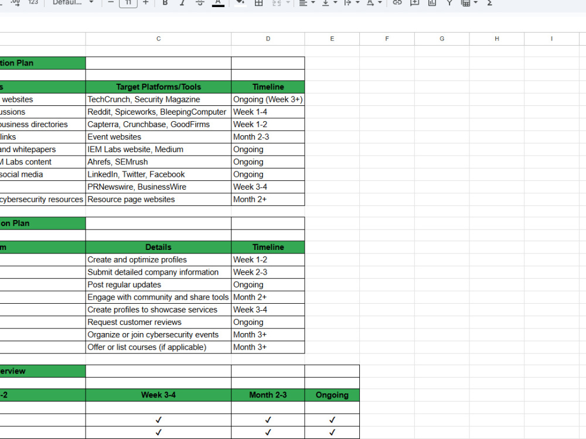The width and height of the screenshot is (586, 439).
Task: Insert a chart with the chart icon
Action: coord(432,2)
